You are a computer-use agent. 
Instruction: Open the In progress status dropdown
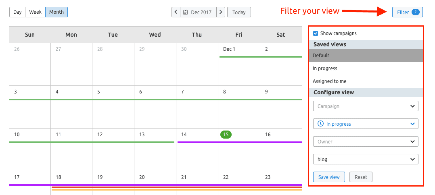(x=366, y=124)
